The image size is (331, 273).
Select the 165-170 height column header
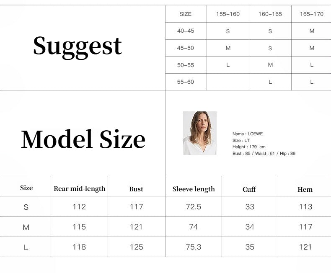(x=312, y=14)
